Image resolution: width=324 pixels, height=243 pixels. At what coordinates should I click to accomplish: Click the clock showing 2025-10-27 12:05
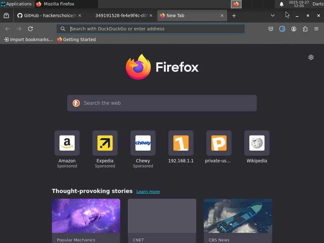coord(299,4)
